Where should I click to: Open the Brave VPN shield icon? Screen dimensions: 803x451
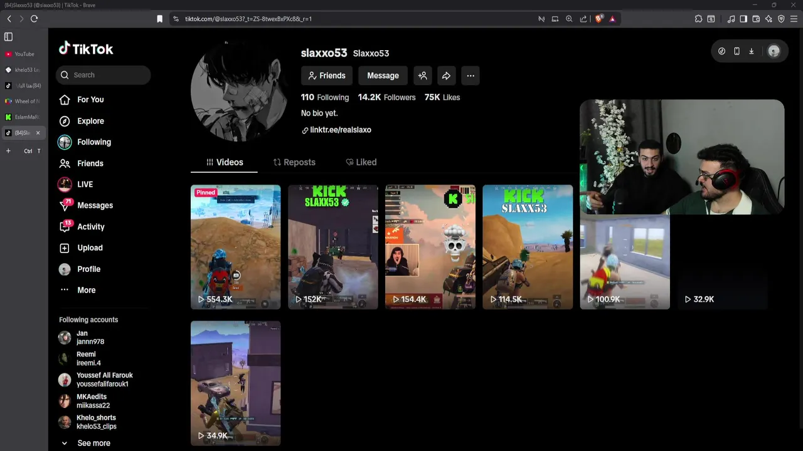click(x=781, y=19)
